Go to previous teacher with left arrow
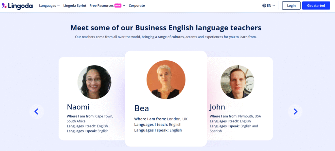 tap(36, 112)
